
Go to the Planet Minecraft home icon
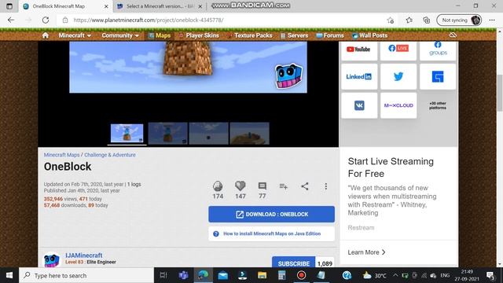click(46, 35)
